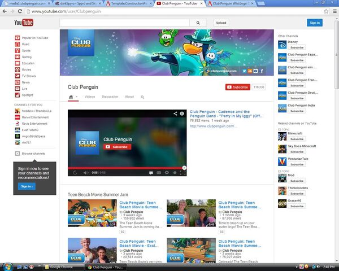Open Chrome menu hamburger icon
Screen dimensions: 339x271
coord(334,11)
